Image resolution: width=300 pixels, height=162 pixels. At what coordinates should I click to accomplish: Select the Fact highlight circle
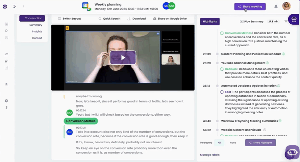[x=222, y=92]
